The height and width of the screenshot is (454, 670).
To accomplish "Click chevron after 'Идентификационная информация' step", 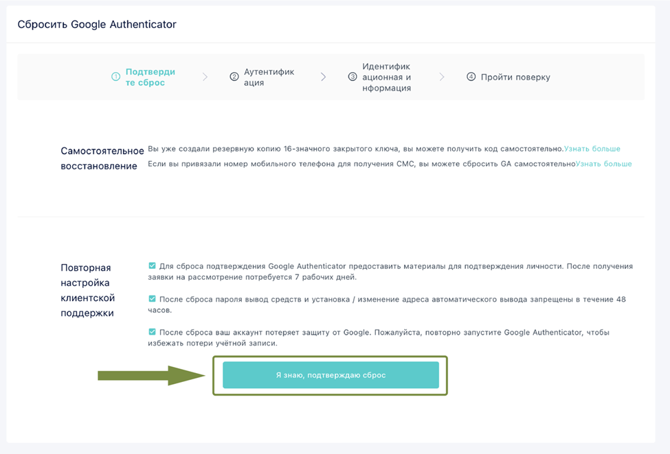I will pos(442,77).
